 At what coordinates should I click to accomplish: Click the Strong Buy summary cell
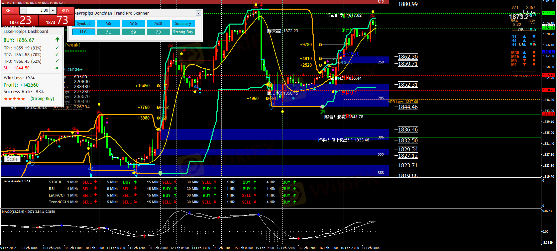pos(183,32)
